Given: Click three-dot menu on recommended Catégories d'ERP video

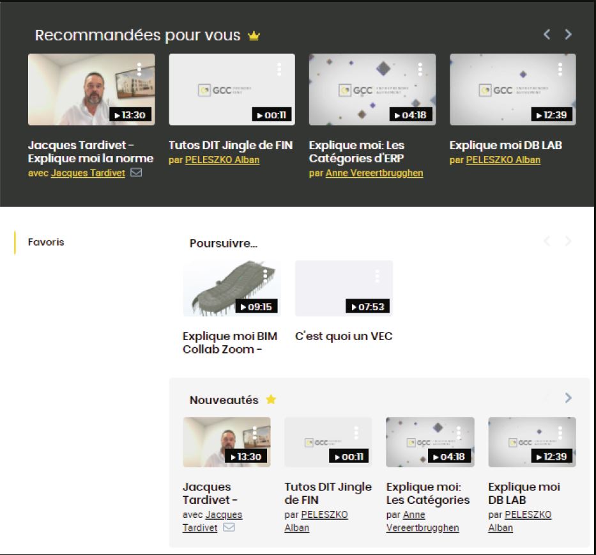Looking at the screenshot, I should [420, 69].
